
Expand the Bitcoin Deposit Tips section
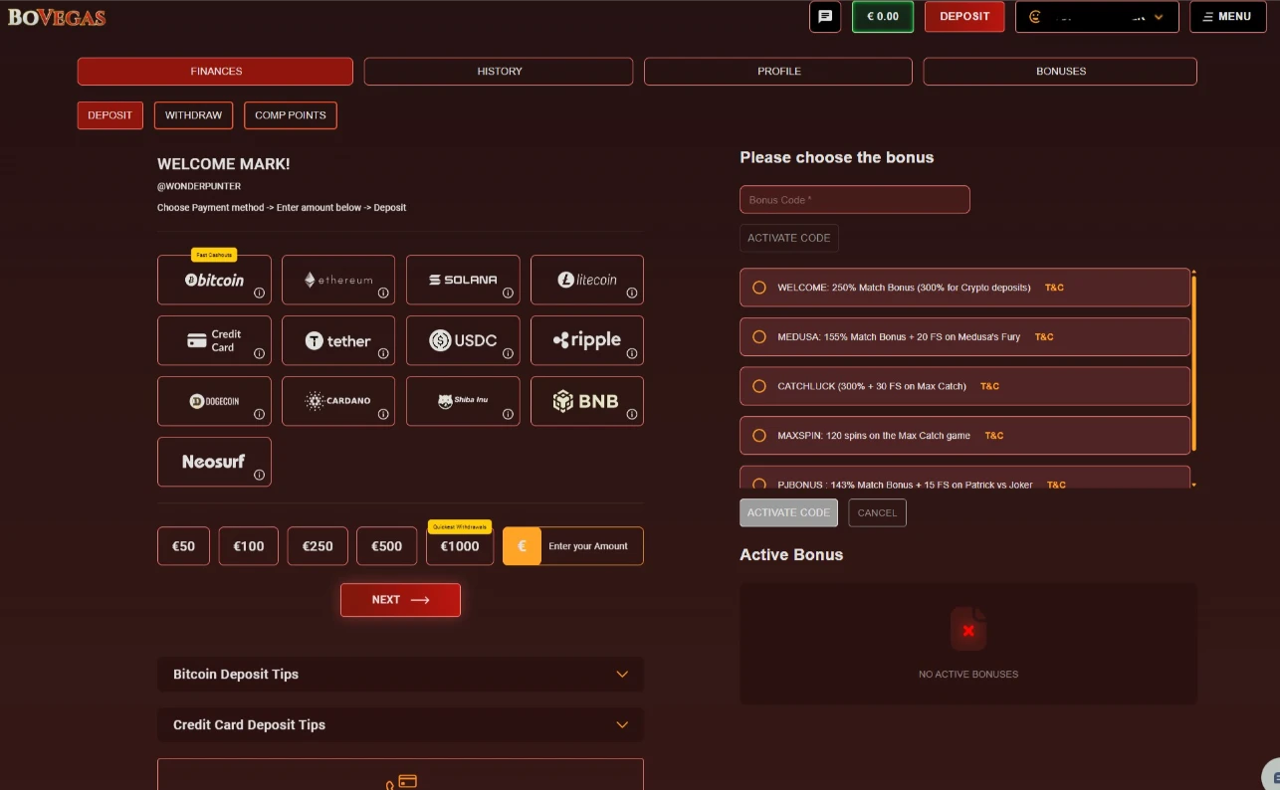[x=400, y=674]
